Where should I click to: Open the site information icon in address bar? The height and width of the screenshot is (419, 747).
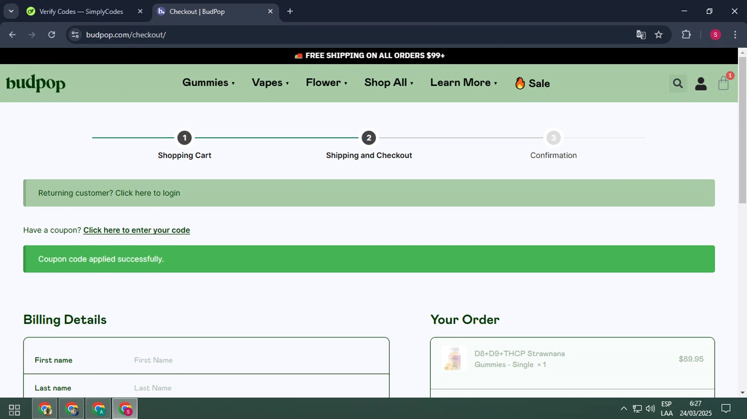click(x=75, y=35)
